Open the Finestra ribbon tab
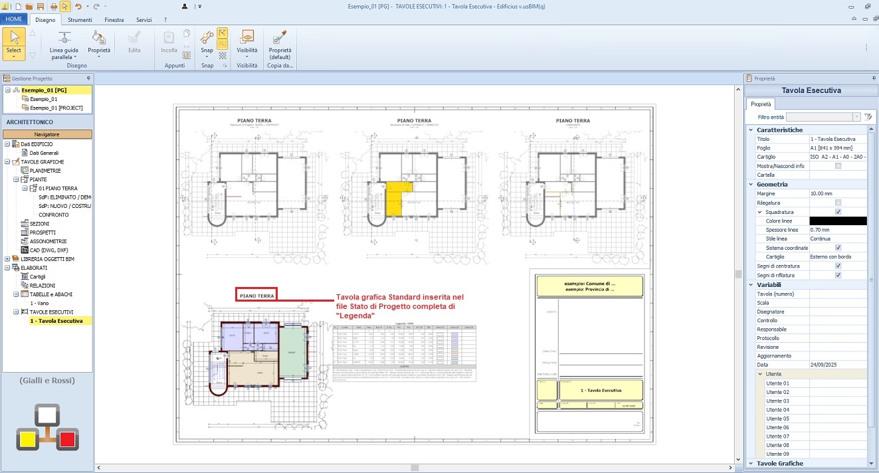Viewport: 879px width, 473px height. (x=114, y=20)
